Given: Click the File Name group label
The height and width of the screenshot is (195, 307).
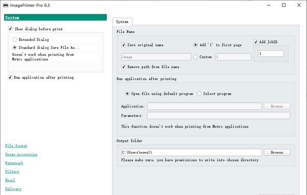Looking at the screenshot, I should pyautogui.click(x=125, y=32).
